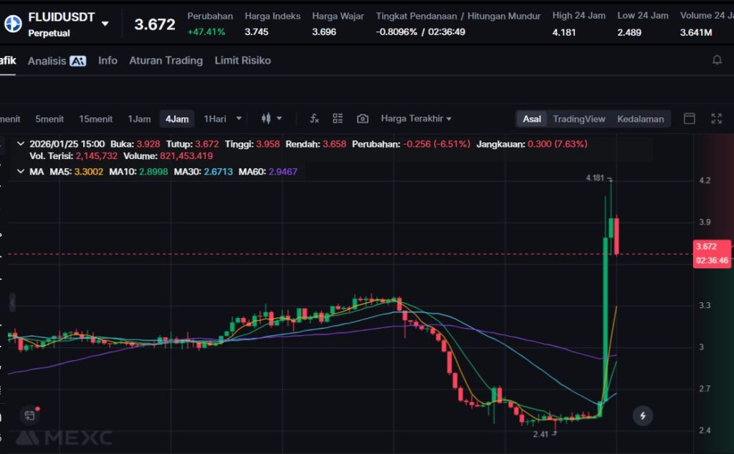Open the FLUIDUSDT pair selector dropdown

pyautogui.click(x=105, y=24)
